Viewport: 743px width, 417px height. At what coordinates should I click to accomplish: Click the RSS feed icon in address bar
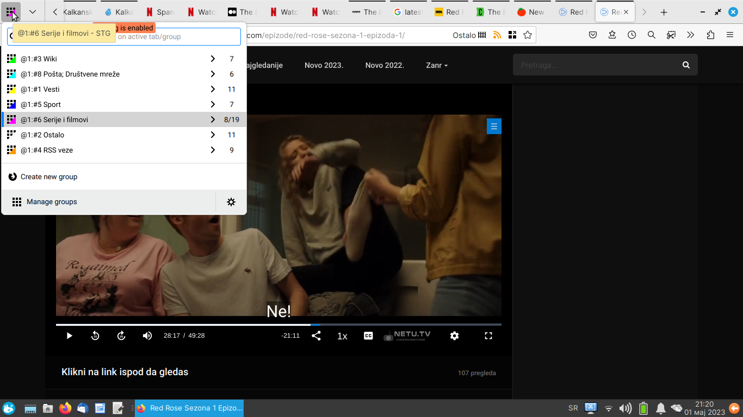coord(497,35)
